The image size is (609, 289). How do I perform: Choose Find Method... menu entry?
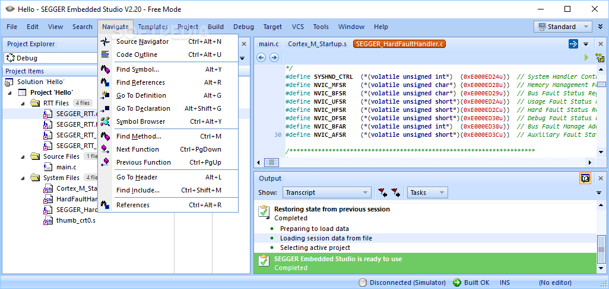tap(168, 136)
